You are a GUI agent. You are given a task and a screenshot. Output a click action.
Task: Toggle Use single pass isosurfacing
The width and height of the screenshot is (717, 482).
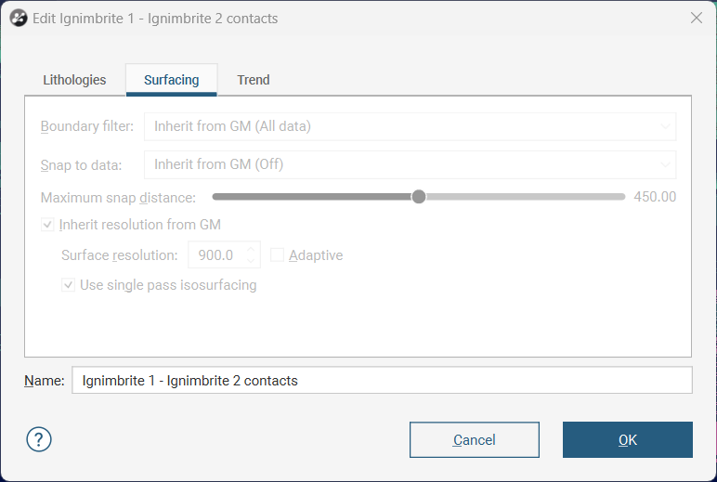(x=69, y=285)
